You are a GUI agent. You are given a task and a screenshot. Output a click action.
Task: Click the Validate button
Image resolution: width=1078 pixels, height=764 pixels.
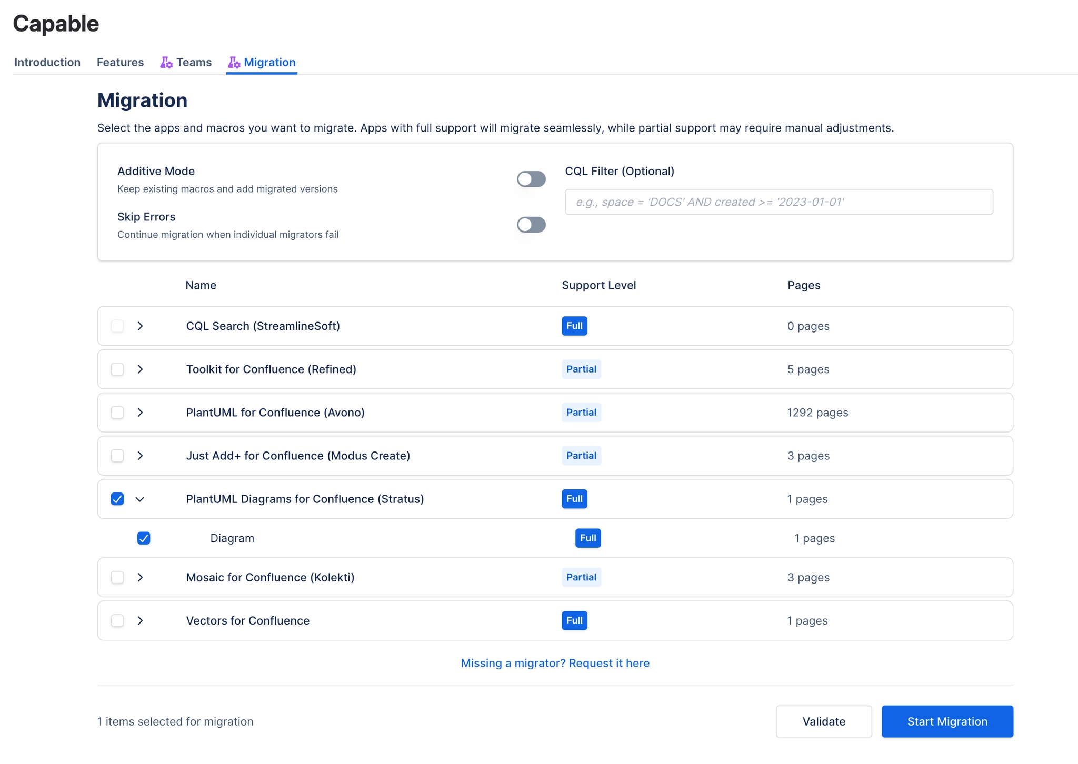click(824, 721)
